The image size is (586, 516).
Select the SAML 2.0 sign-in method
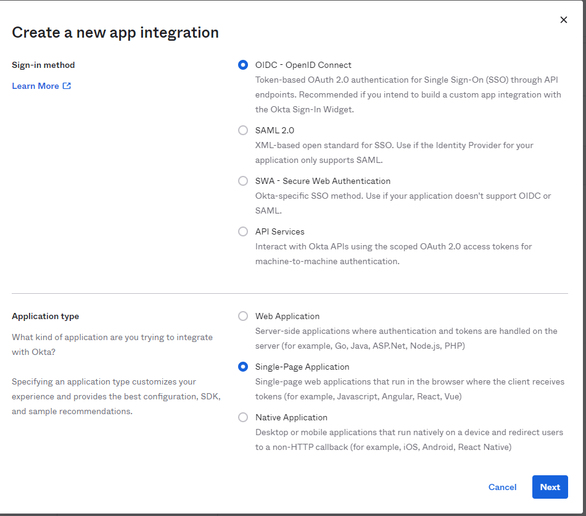(243, 130)
